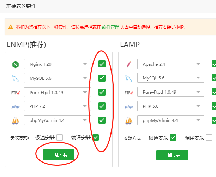
Task: Uncheck the PHP 7.2 checkbox
Action: pos(102,106)
